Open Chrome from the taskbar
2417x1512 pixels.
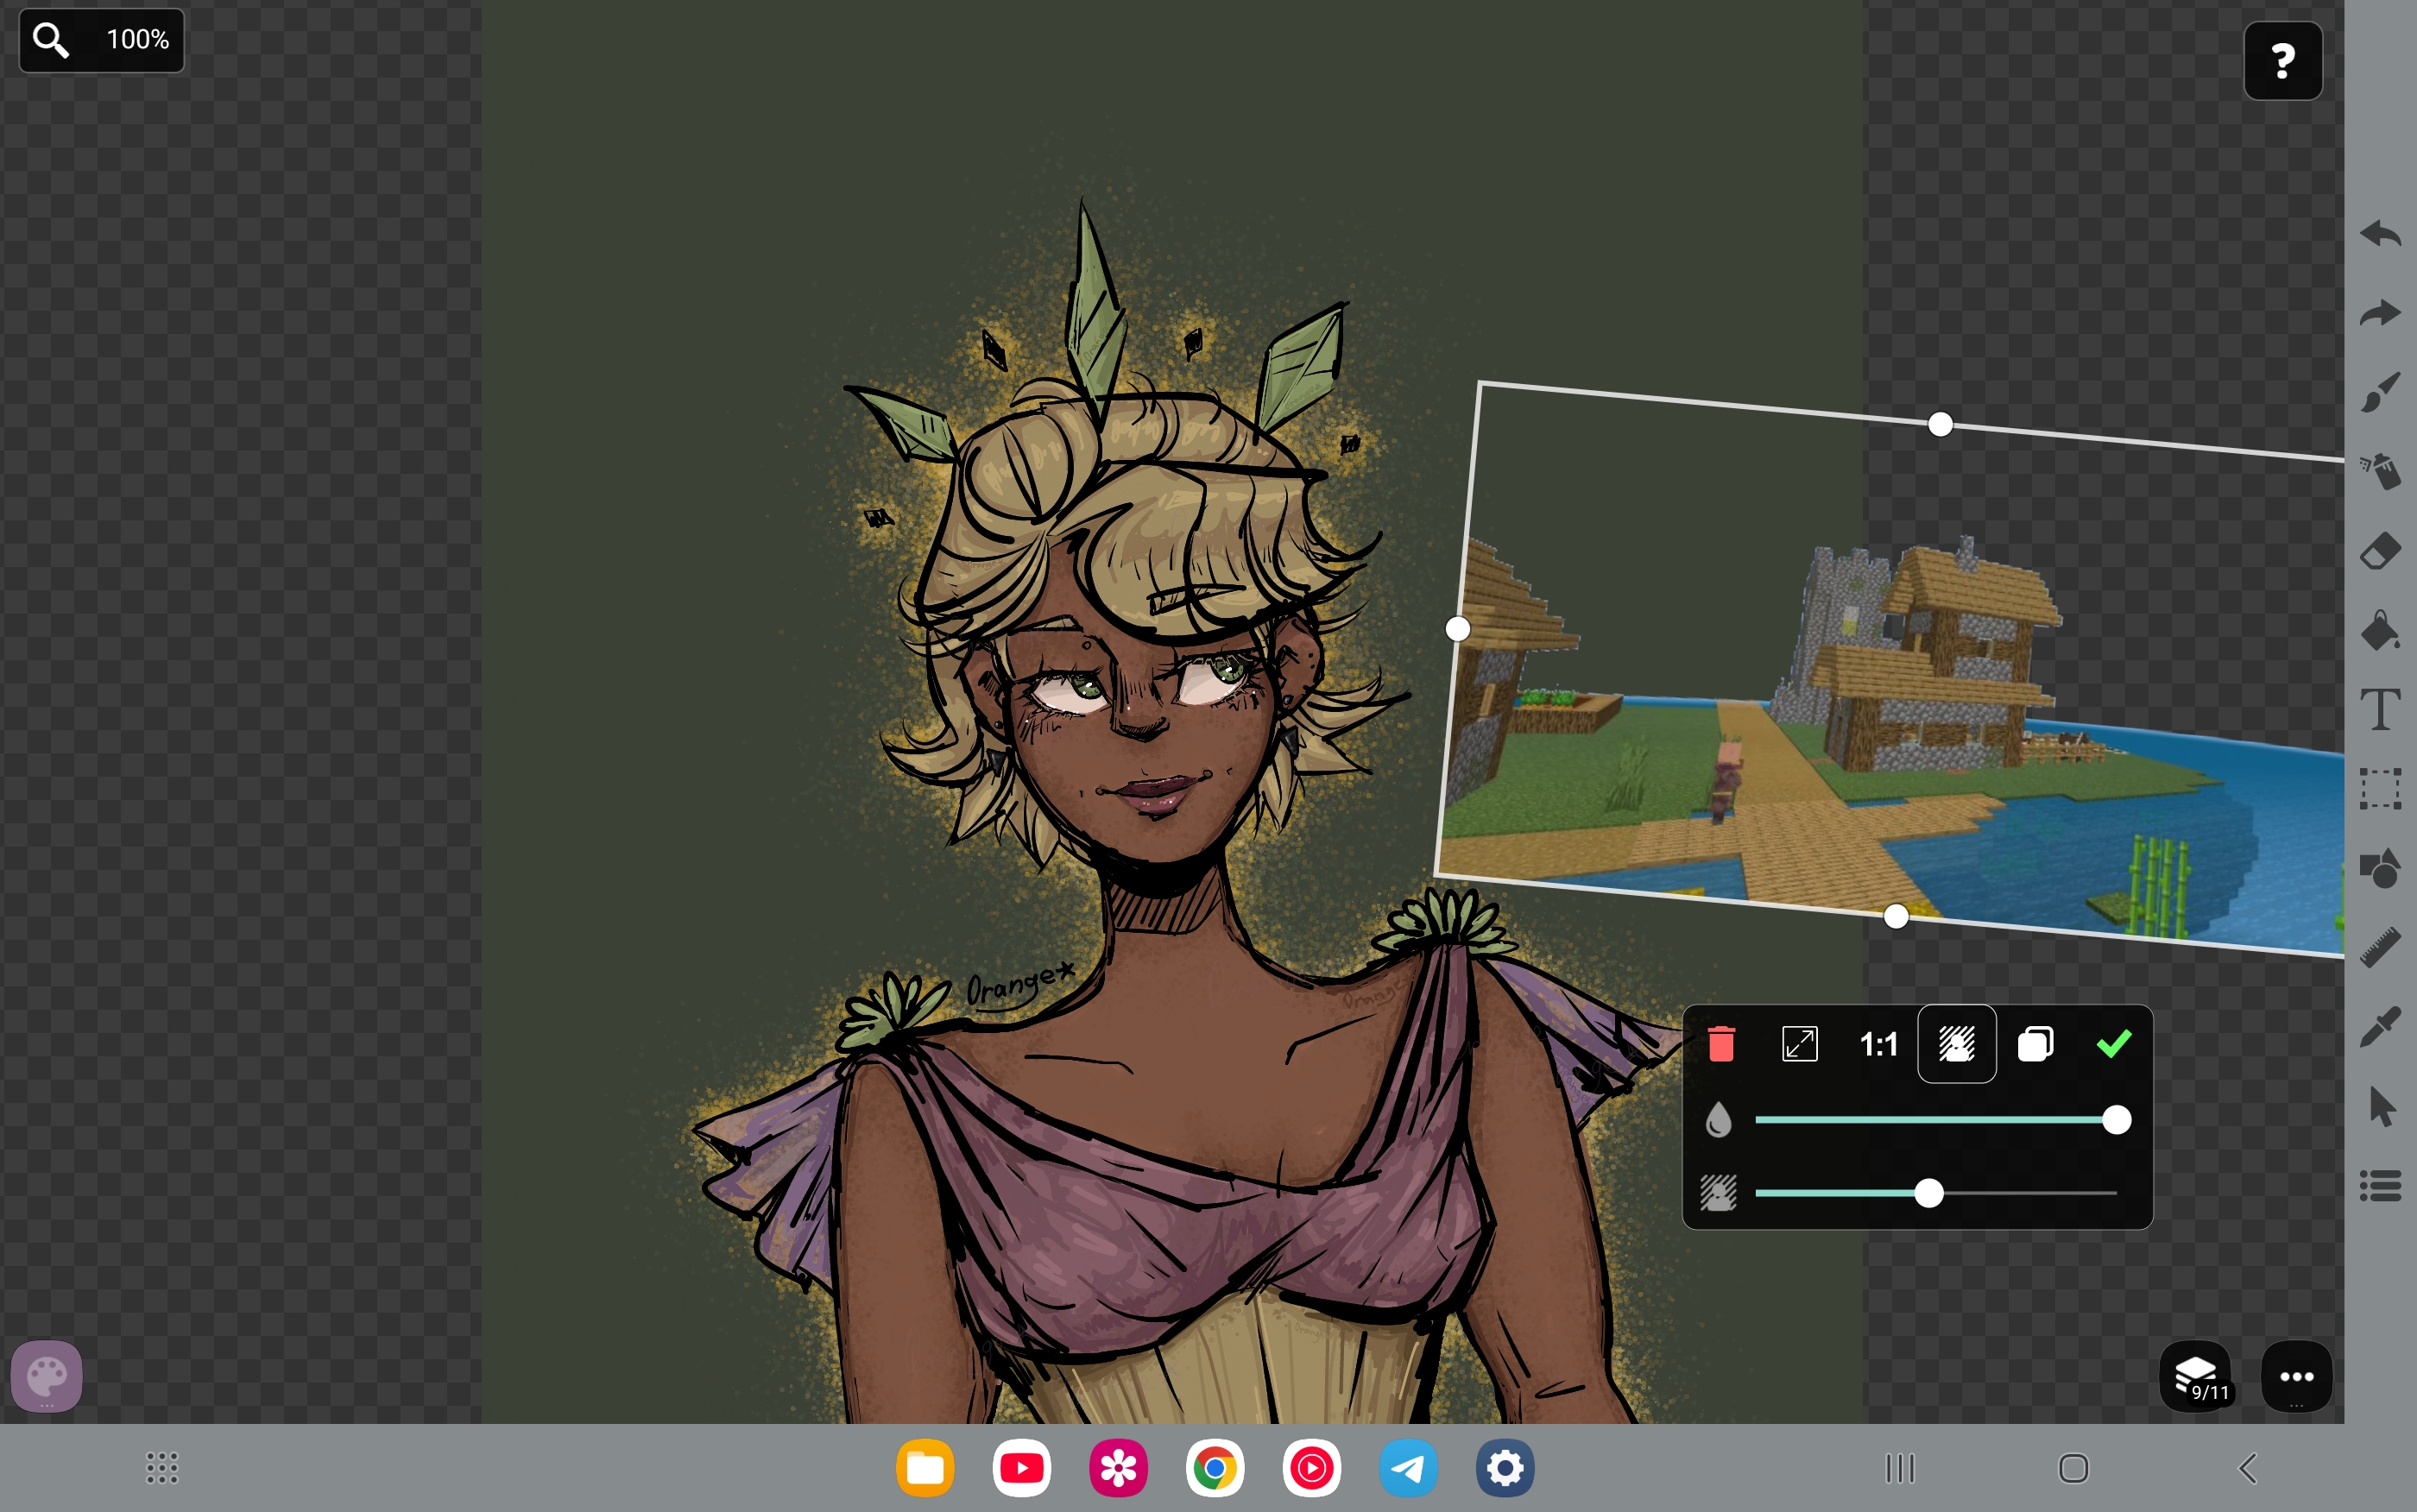pyautogui.click(x=1215, y=1468)
